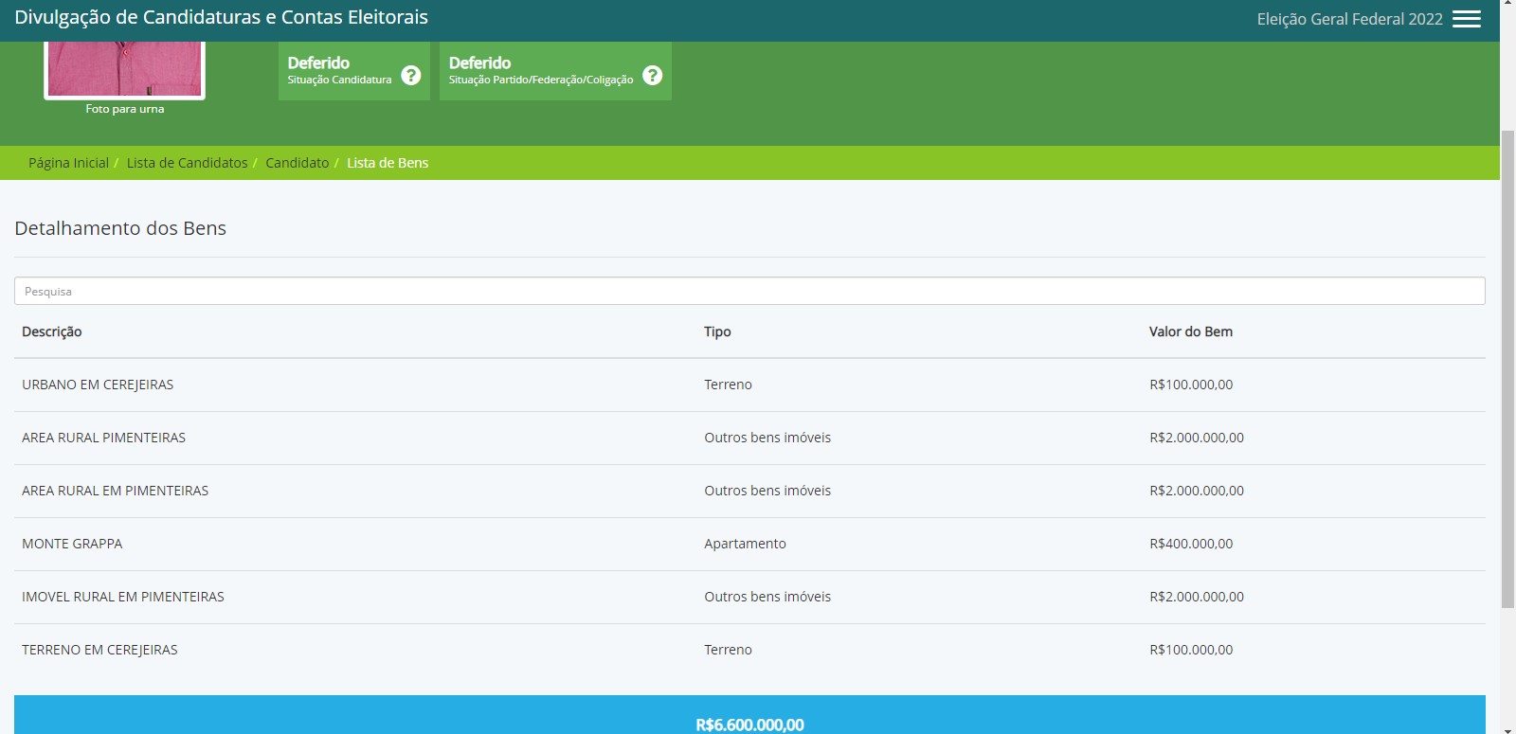This screenshot has width=1516, height=734.
Task: Focus the Pesquisa search field
Action: click(x=749, y=291)
